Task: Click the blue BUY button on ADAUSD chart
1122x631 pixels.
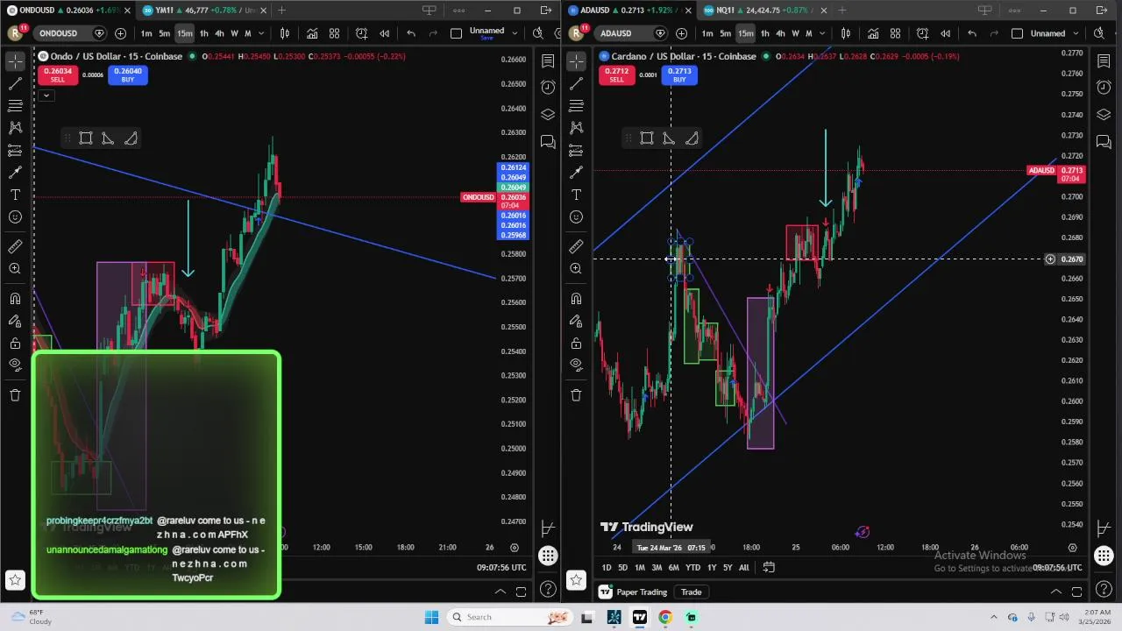Action: 679,75
